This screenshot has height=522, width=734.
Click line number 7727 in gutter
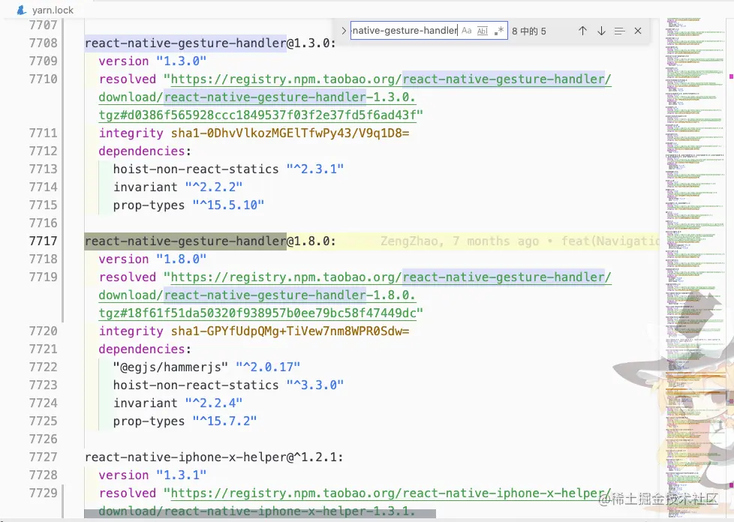43,457
